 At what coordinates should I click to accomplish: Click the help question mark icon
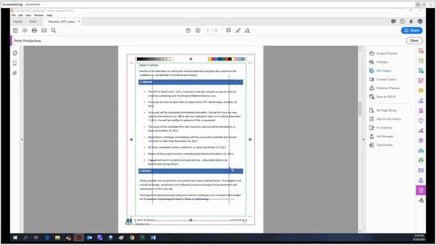tap(402, 21)
